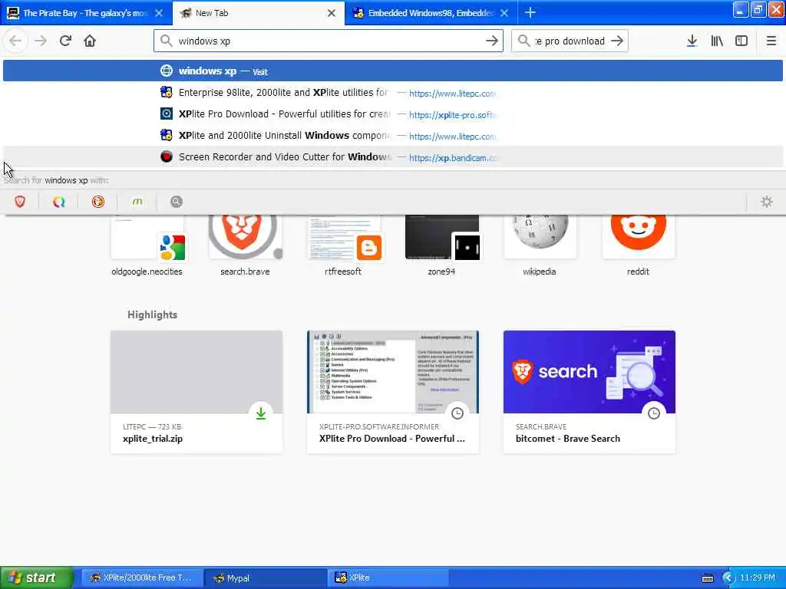This screenshot has width=786, height=589.
Task: Open the search.brave top site
Action: point(245,245)
